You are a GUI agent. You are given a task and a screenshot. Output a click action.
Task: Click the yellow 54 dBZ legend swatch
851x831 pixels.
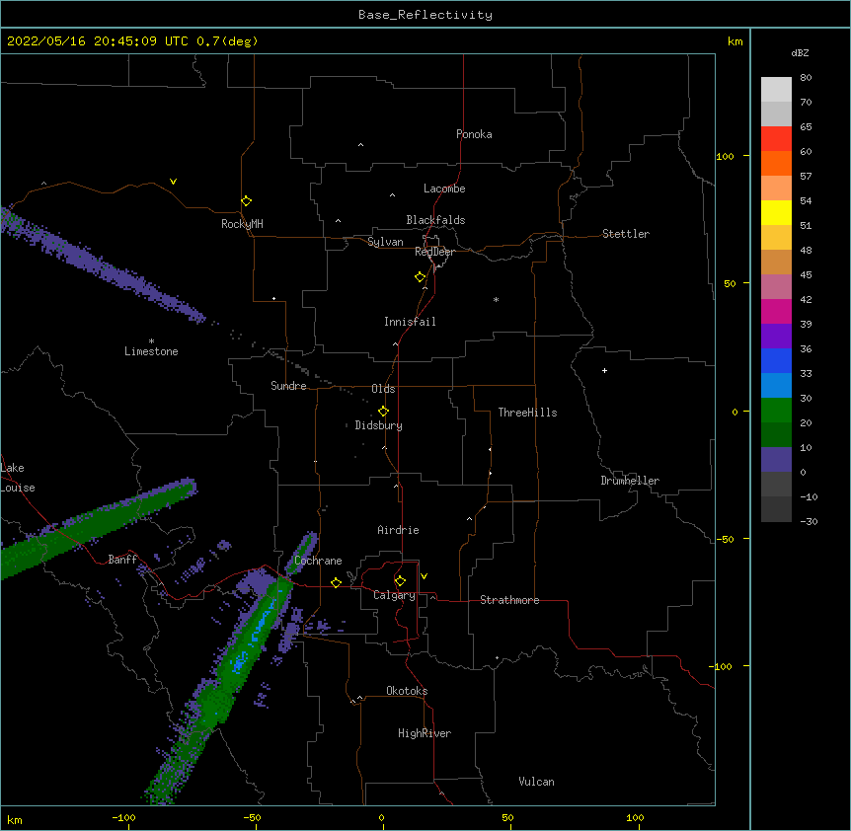[776, 212]
